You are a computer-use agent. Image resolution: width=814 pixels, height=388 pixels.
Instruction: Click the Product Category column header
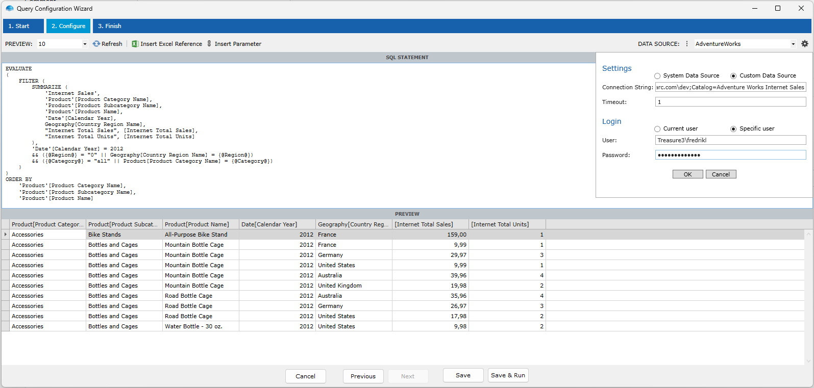[x=48, y=224]
